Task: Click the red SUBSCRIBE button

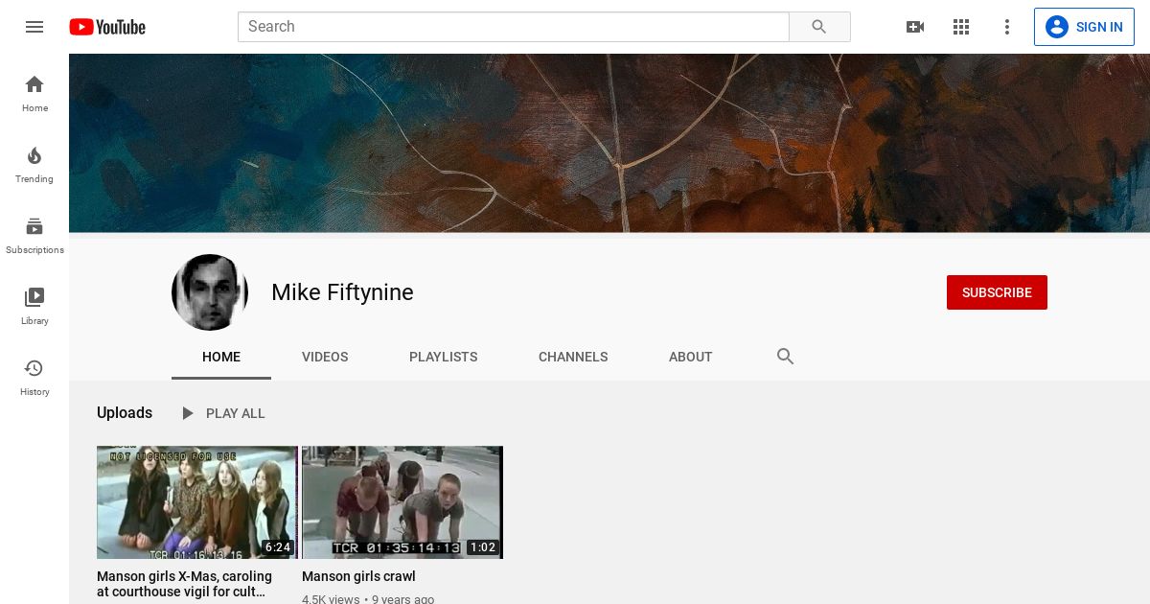Action: (997, 292)
